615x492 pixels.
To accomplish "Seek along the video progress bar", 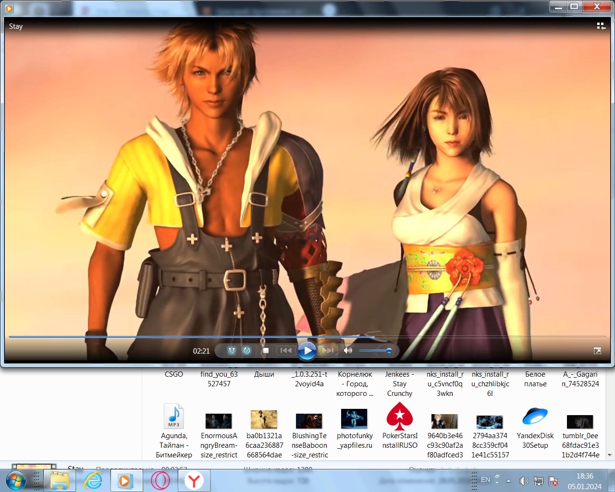I will click(307, 337).
